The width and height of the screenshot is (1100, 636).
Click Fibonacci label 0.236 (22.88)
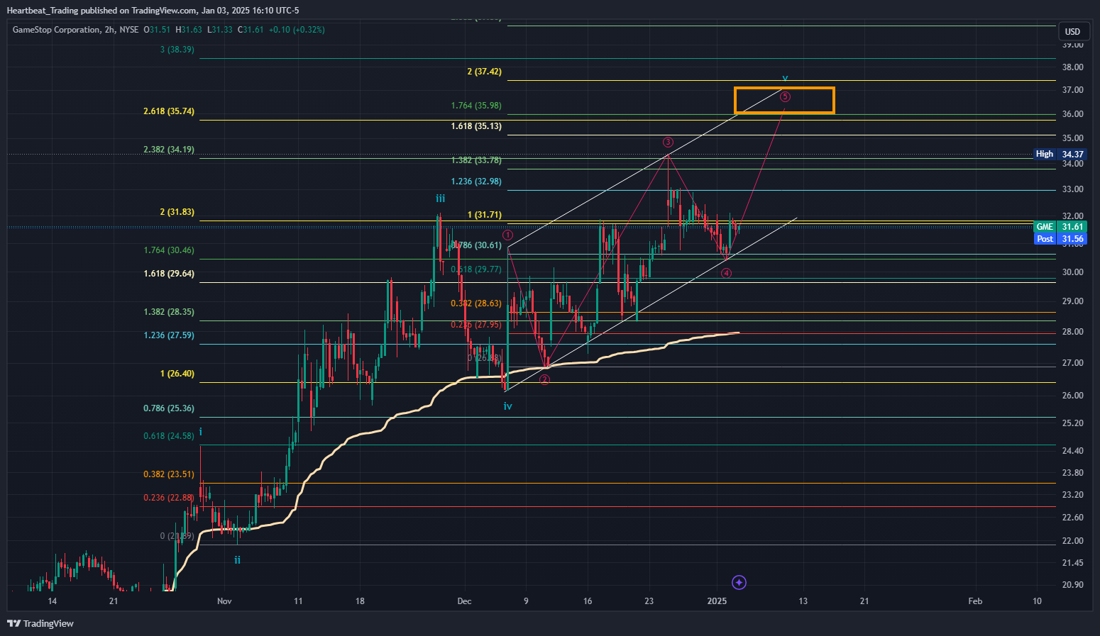(x=169, y=498)
